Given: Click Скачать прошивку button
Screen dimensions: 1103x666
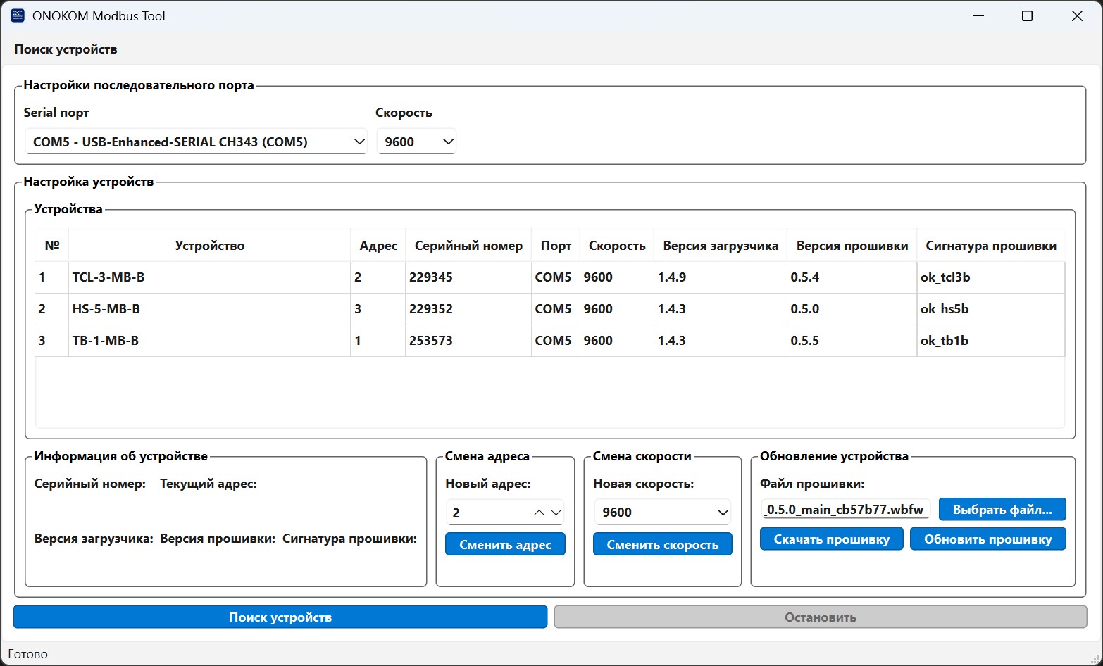Looking at the screenshot, I should point(831,539).
